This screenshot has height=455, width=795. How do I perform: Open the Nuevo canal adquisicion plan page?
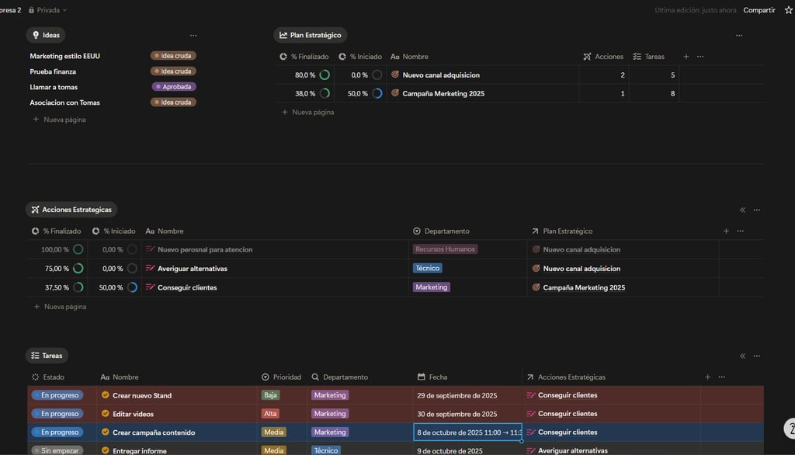pyautogui.click(x=441, y=75)
